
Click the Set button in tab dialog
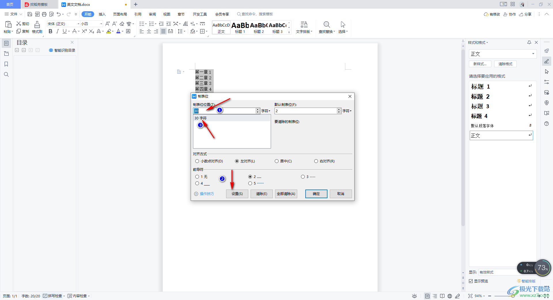click(x=237, y=194)
